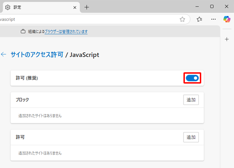This screenshot has width=234, height=168.
Task: Click 追加 button in the 許可 section
Action: [x=191, y=137]
